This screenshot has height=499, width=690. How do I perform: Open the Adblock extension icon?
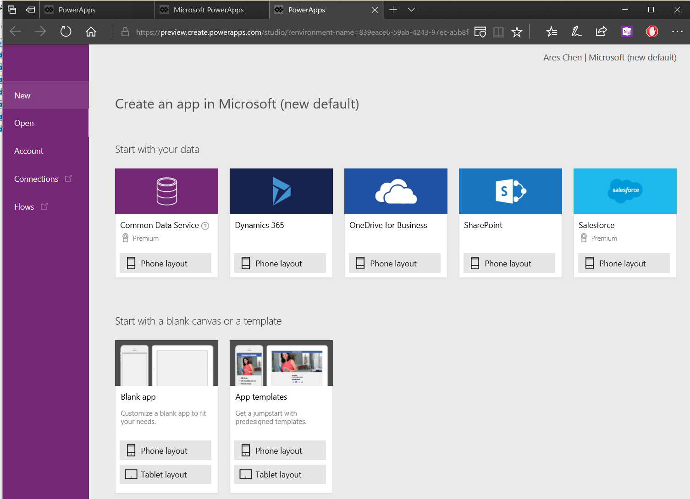click(651, 32)
